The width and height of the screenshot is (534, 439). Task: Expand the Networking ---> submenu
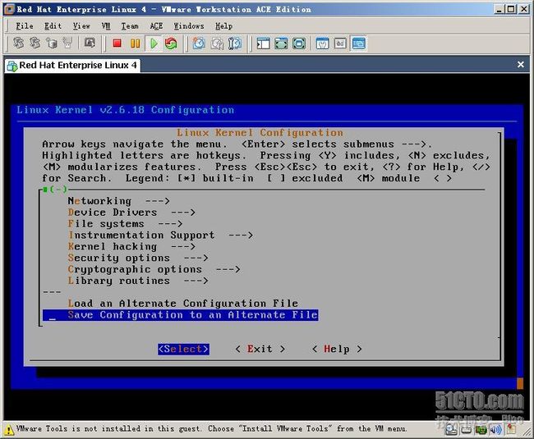(x=118, y=201)
